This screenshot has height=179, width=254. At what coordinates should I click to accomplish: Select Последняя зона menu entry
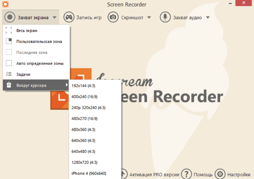click(37, 52)
